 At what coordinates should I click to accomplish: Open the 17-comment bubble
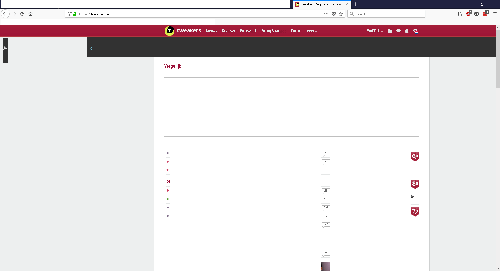pyautogui.click(x=326, y=216)
